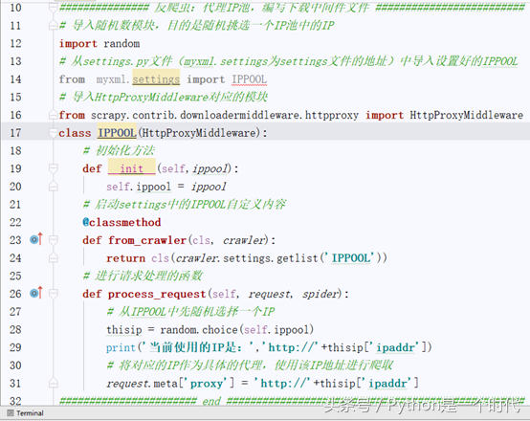Click 'ipaddr' key on line 31

387,384
